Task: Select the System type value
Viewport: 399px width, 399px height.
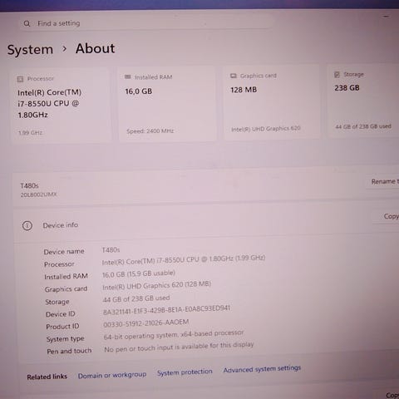Action: (174, 335)
